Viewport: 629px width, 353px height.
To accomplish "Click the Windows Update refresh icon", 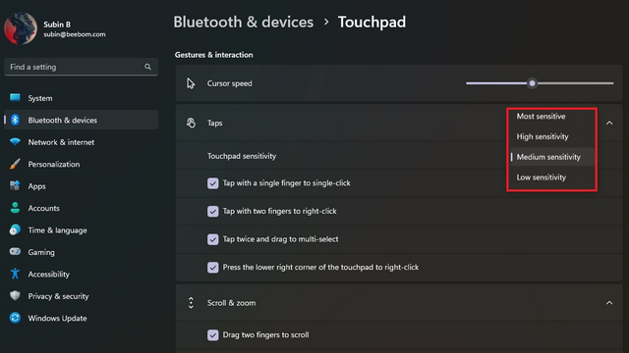I will pos(16,318).
